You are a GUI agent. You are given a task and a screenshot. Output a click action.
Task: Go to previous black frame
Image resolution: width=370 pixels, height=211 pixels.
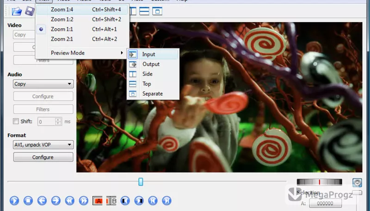125,201
